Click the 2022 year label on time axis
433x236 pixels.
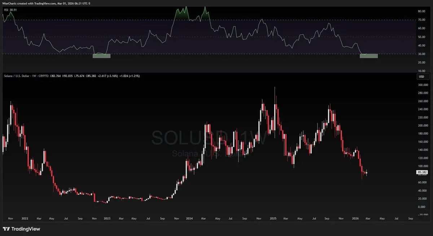25,219
